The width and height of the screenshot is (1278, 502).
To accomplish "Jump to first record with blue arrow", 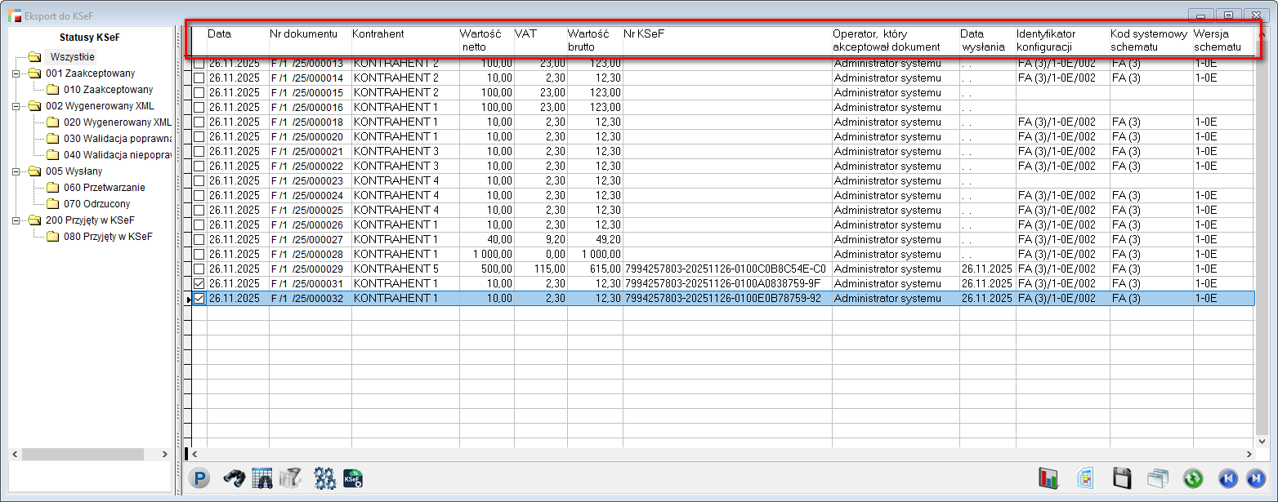I will pyautogui.click(x=1227, y=478).
